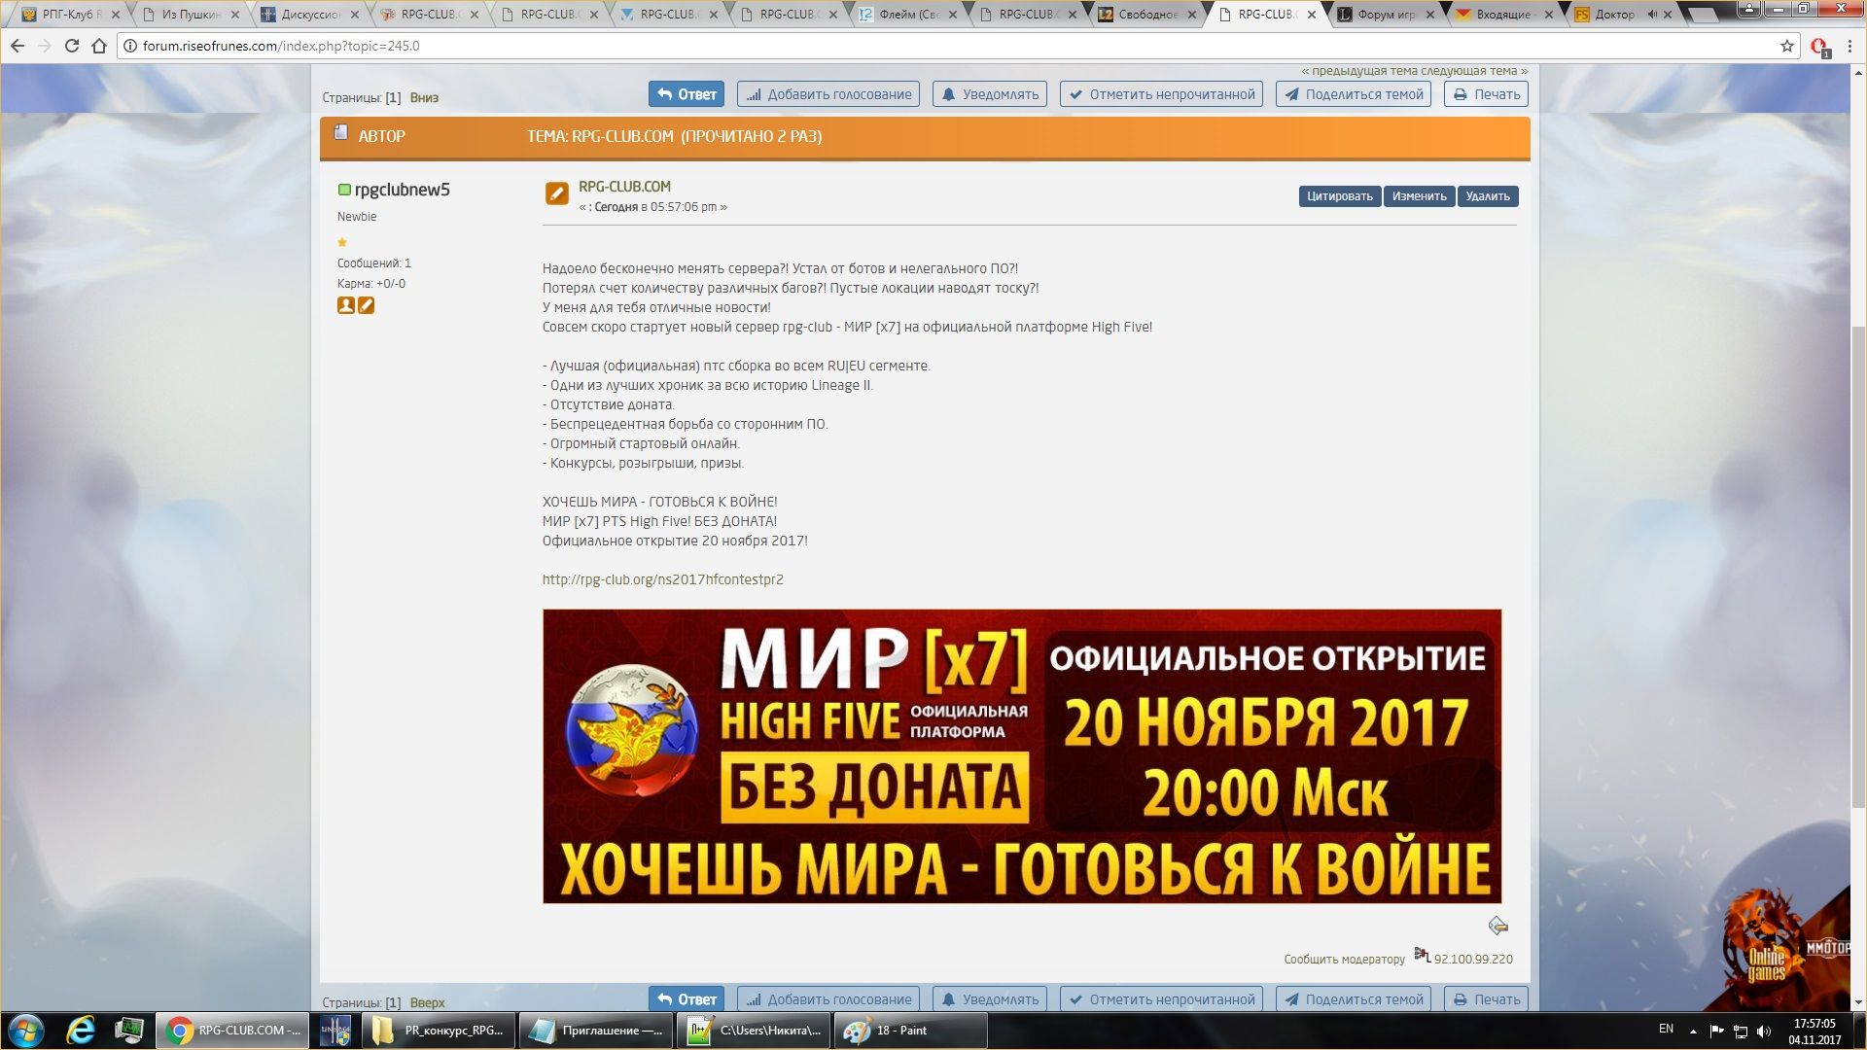Open the rpgclubnew5 username link
This screenshot has height=1050, width=1867.
[x=402, y=190]
